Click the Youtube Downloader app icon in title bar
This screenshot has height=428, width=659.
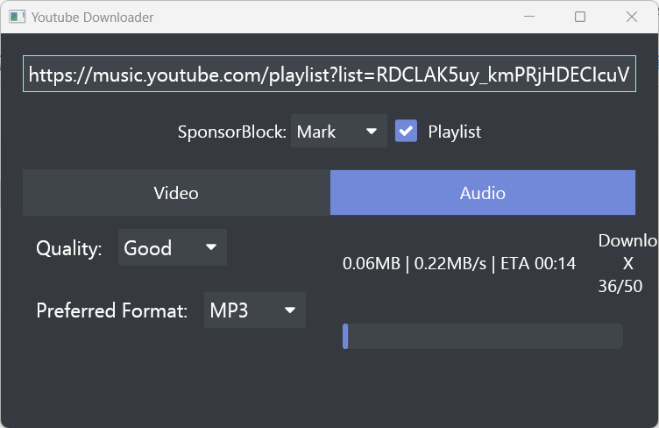(x=17, y=17)
